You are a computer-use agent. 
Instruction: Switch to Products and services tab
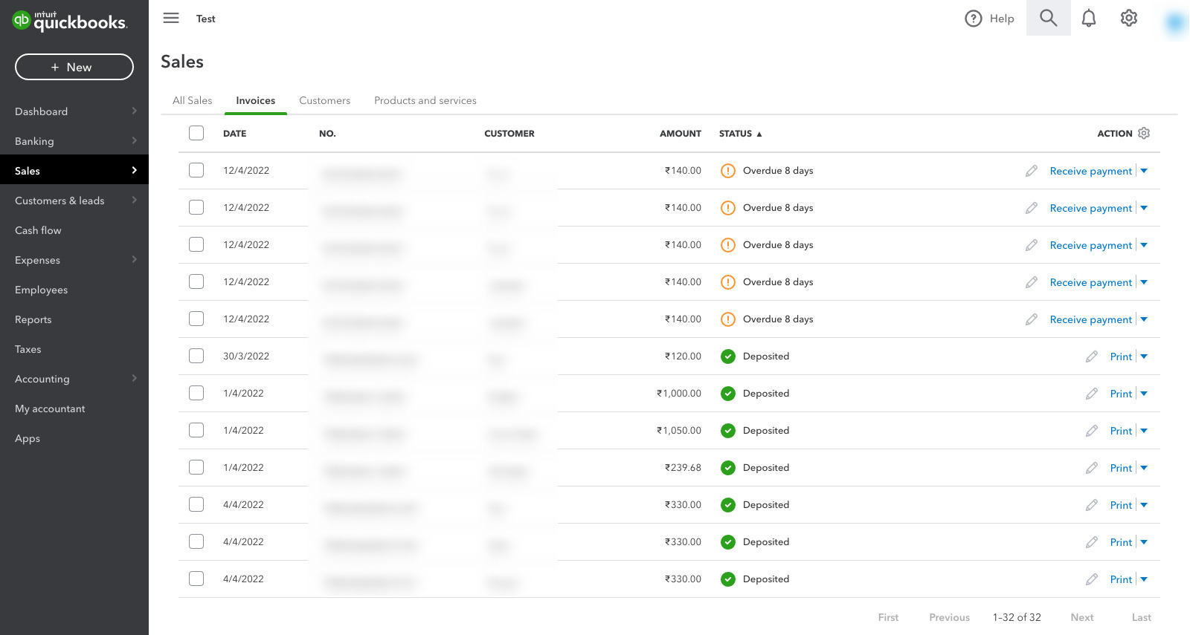[425, 100]
